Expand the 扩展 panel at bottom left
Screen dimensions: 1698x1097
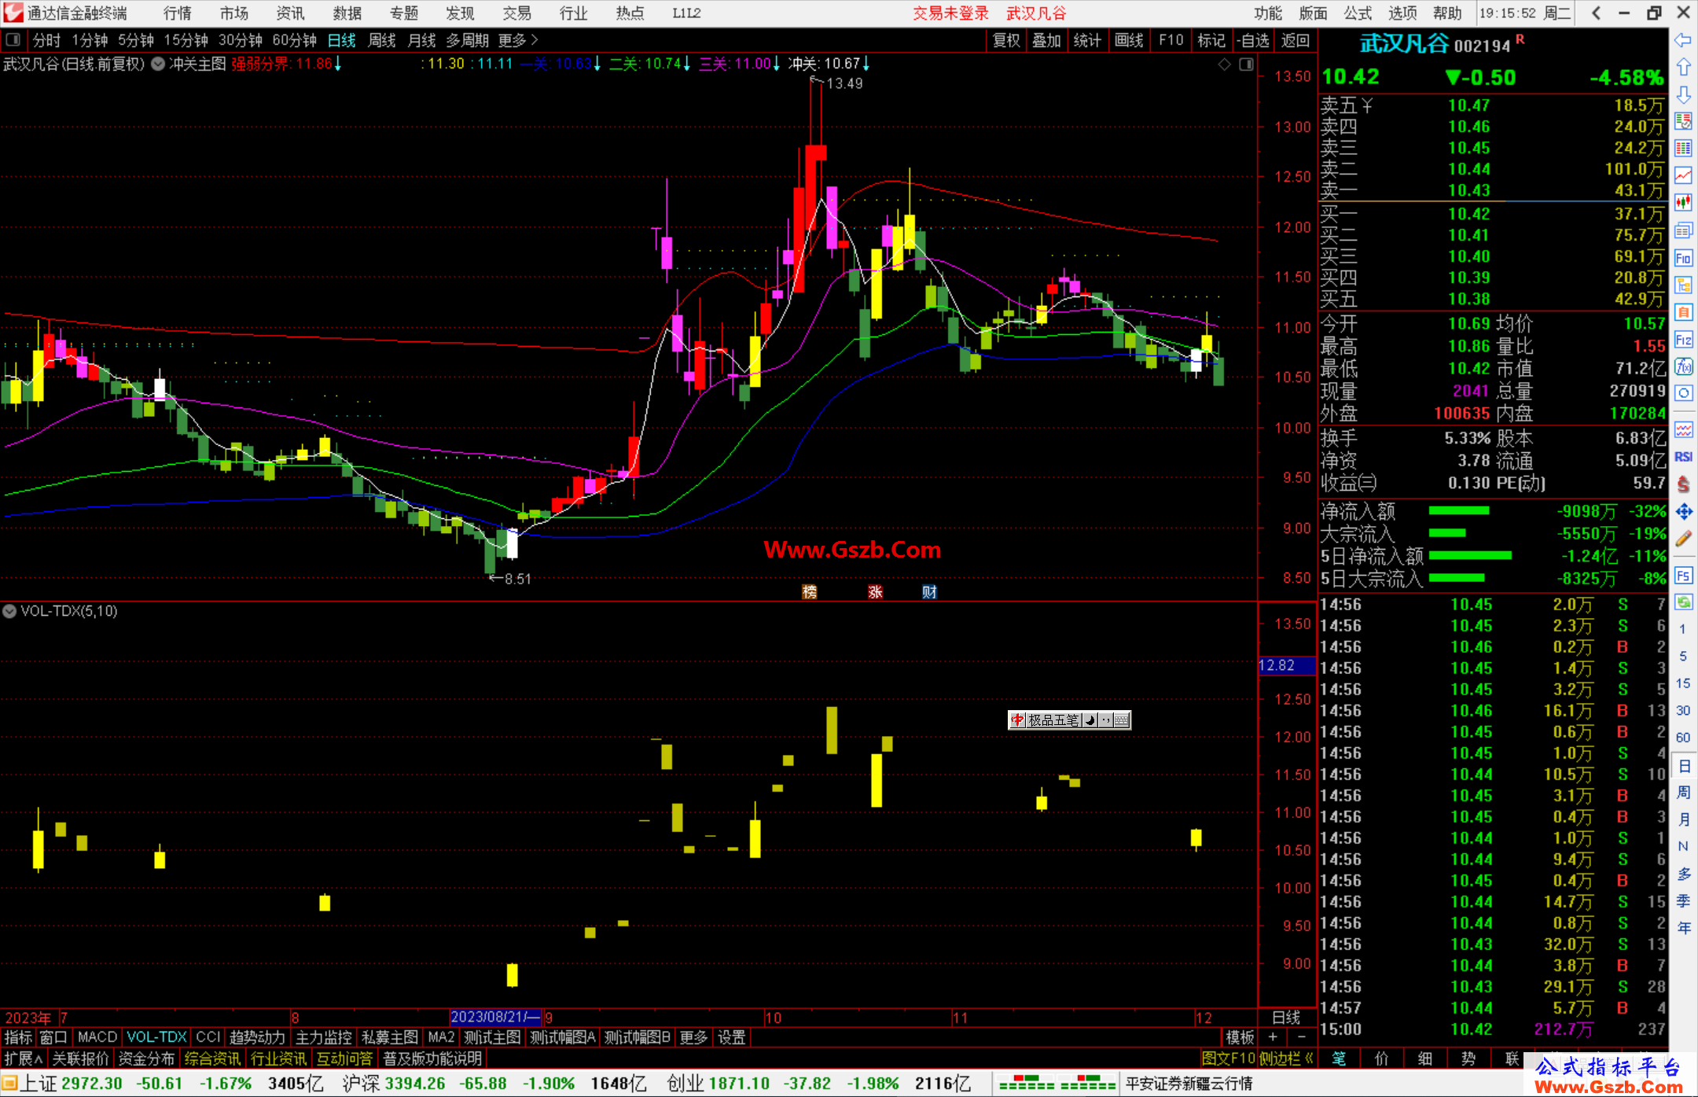click(24, 1058)
